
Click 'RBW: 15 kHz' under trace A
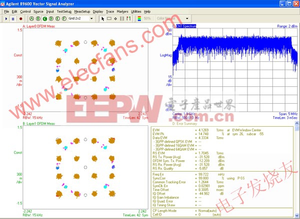(x=32, y=118)
